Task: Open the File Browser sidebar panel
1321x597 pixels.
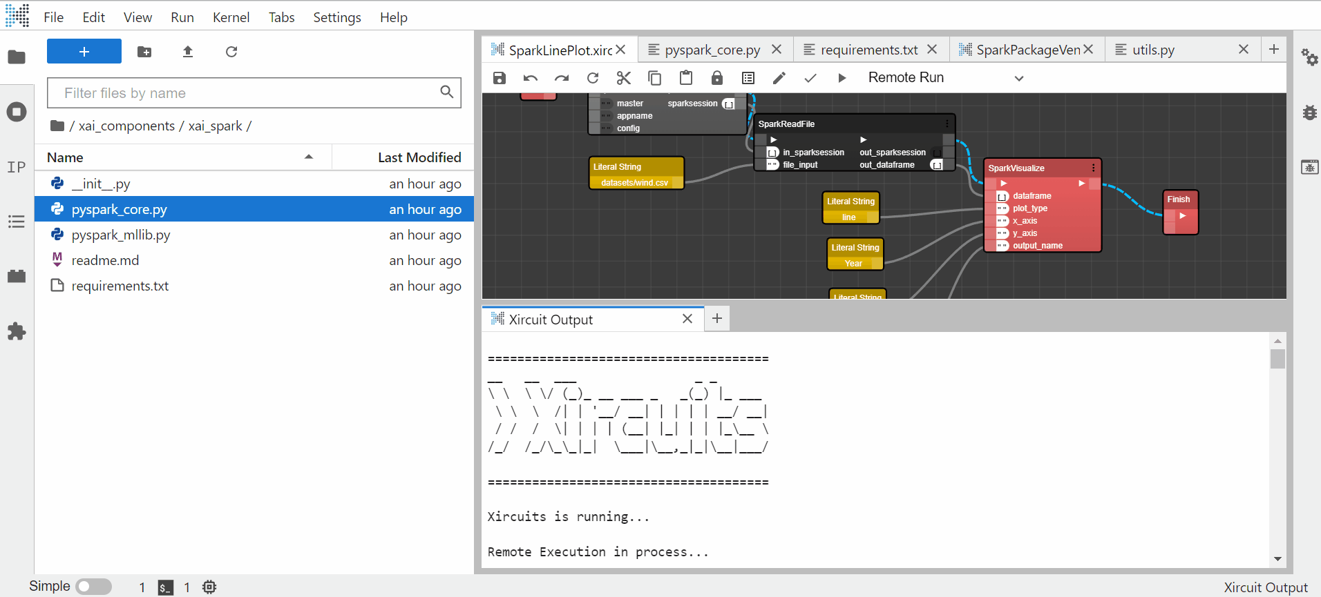Action: (x=17, y=57)
